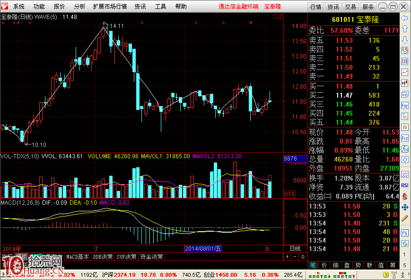
Task: Click the 601011 宝泰隆 stock title
Action: coord(355,19)
